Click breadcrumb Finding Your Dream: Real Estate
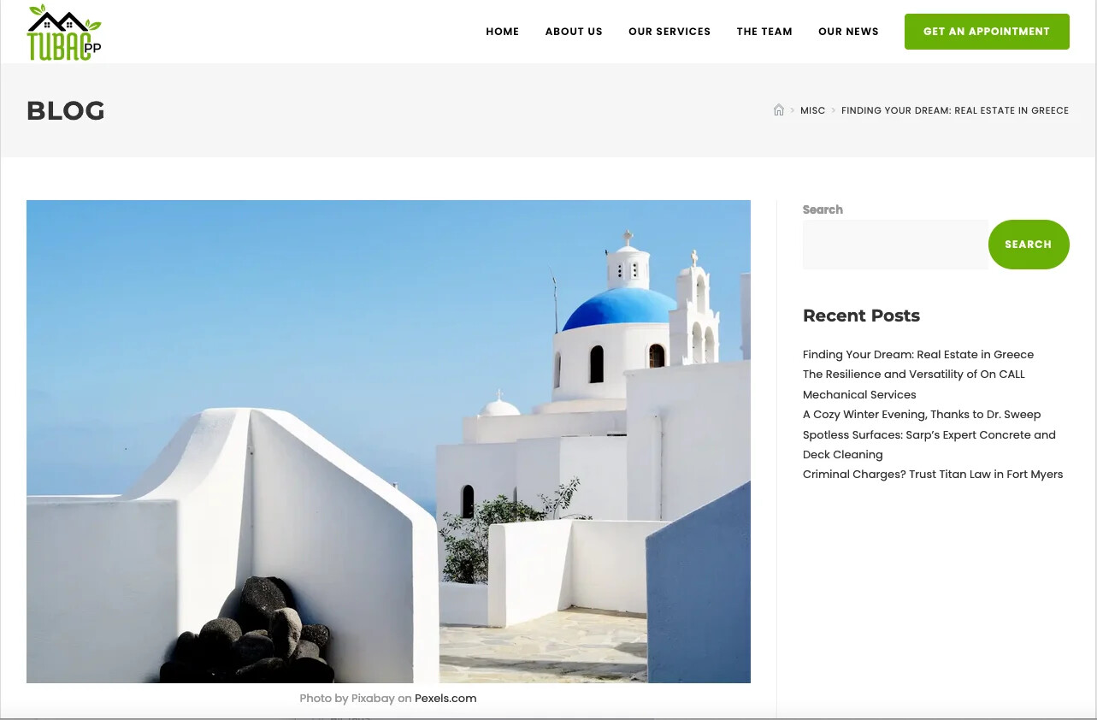 pos(954,110)
